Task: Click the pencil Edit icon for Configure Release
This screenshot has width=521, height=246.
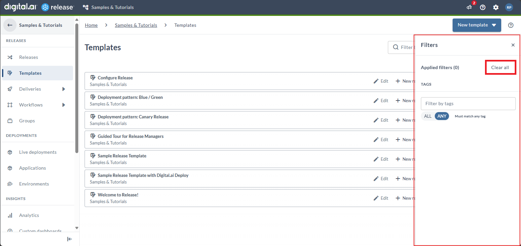Action: 376,81
